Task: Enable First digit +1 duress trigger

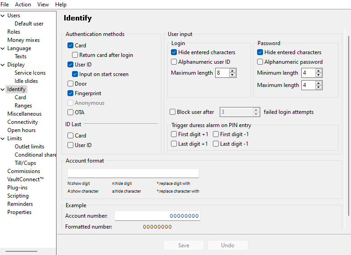Action: pos(174,134)
